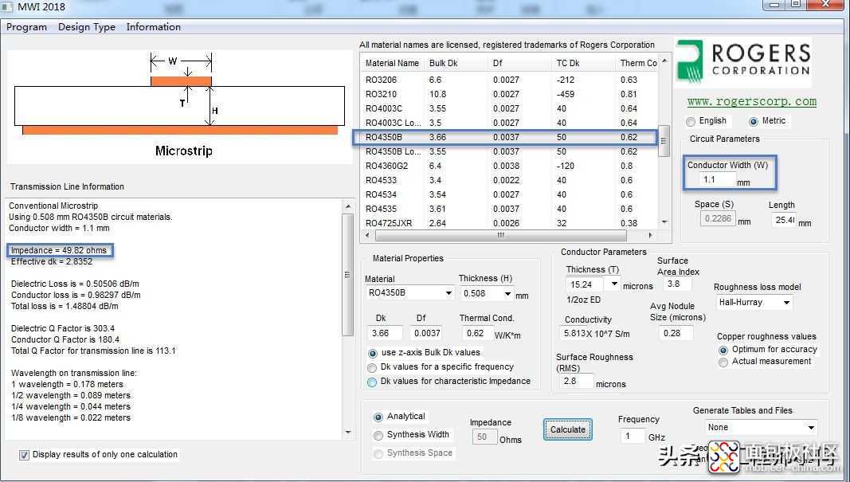Select Synthesis Width mode
The image size is (850, 482).
click(x=378, y=435)
